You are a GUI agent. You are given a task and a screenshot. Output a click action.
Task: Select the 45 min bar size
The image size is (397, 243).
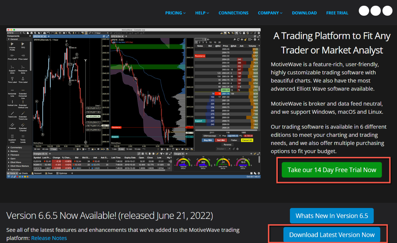tap(45, 149)
